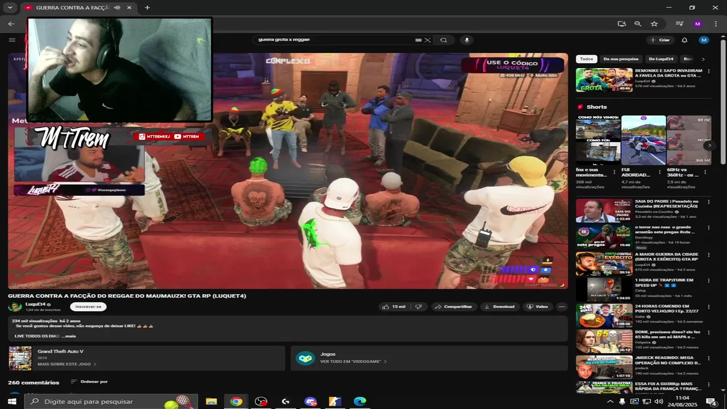Open the YouTube account avatar menu
This screenshot has width=727, height=409.
pos(704,40)
